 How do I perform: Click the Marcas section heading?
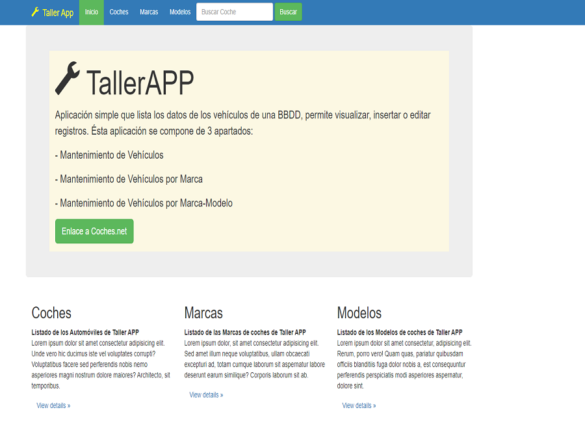click(x=203, y=313)
